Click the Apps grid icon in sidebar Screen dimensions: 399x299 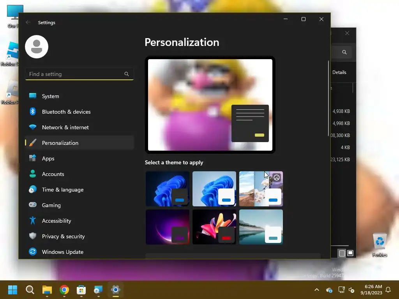coord(33,158)
